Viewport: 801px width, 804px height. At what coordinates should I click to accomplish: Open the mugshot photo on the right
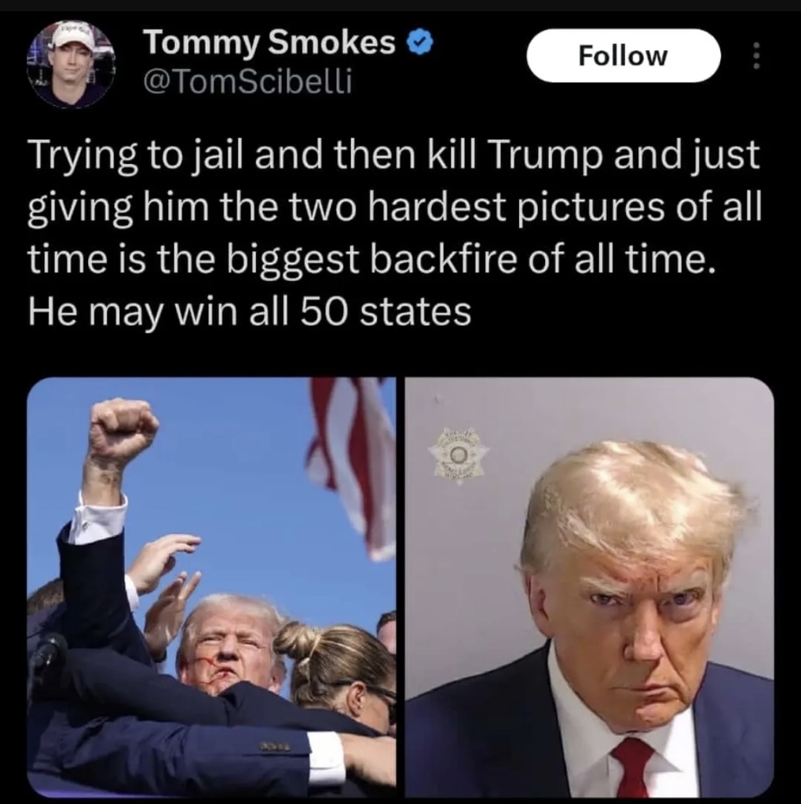click(x=589, y=587)
